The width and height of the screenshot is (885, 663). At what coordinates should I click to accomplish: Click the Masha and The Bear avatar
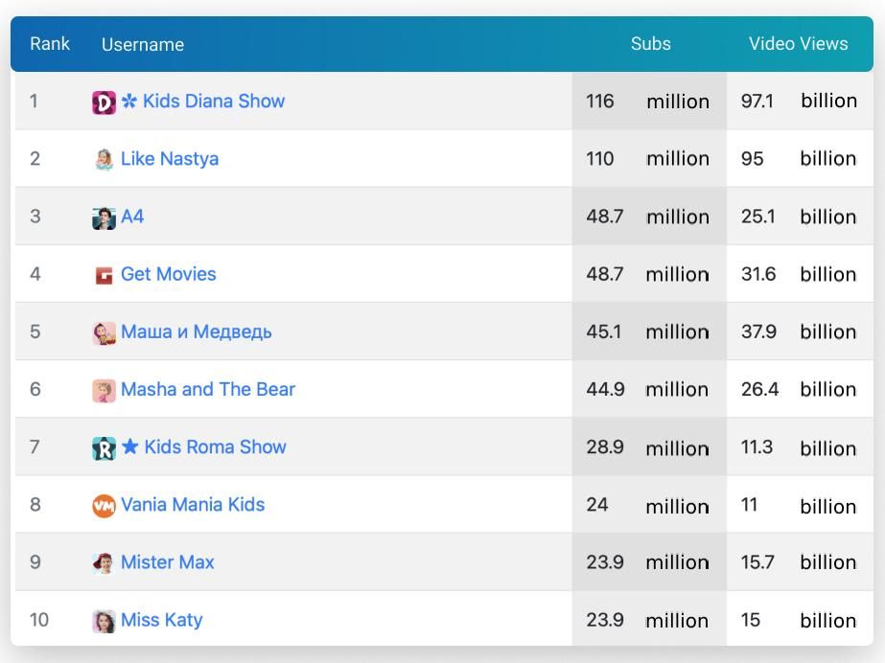(104, 390)
